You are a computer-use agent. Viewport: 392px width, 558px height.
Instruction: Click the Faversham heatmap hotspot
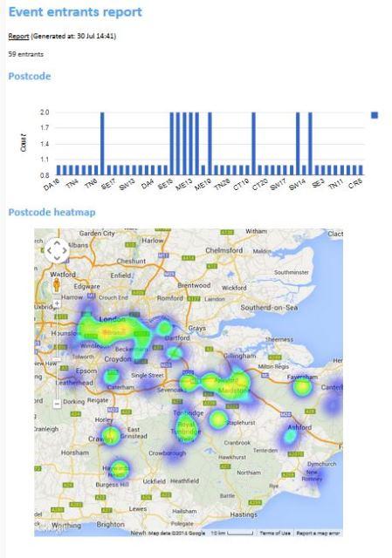point(302,387)
